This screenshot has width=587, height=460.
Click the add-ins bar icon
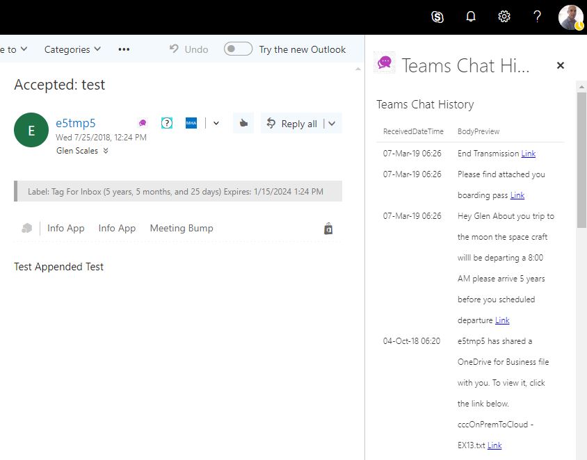27,228
